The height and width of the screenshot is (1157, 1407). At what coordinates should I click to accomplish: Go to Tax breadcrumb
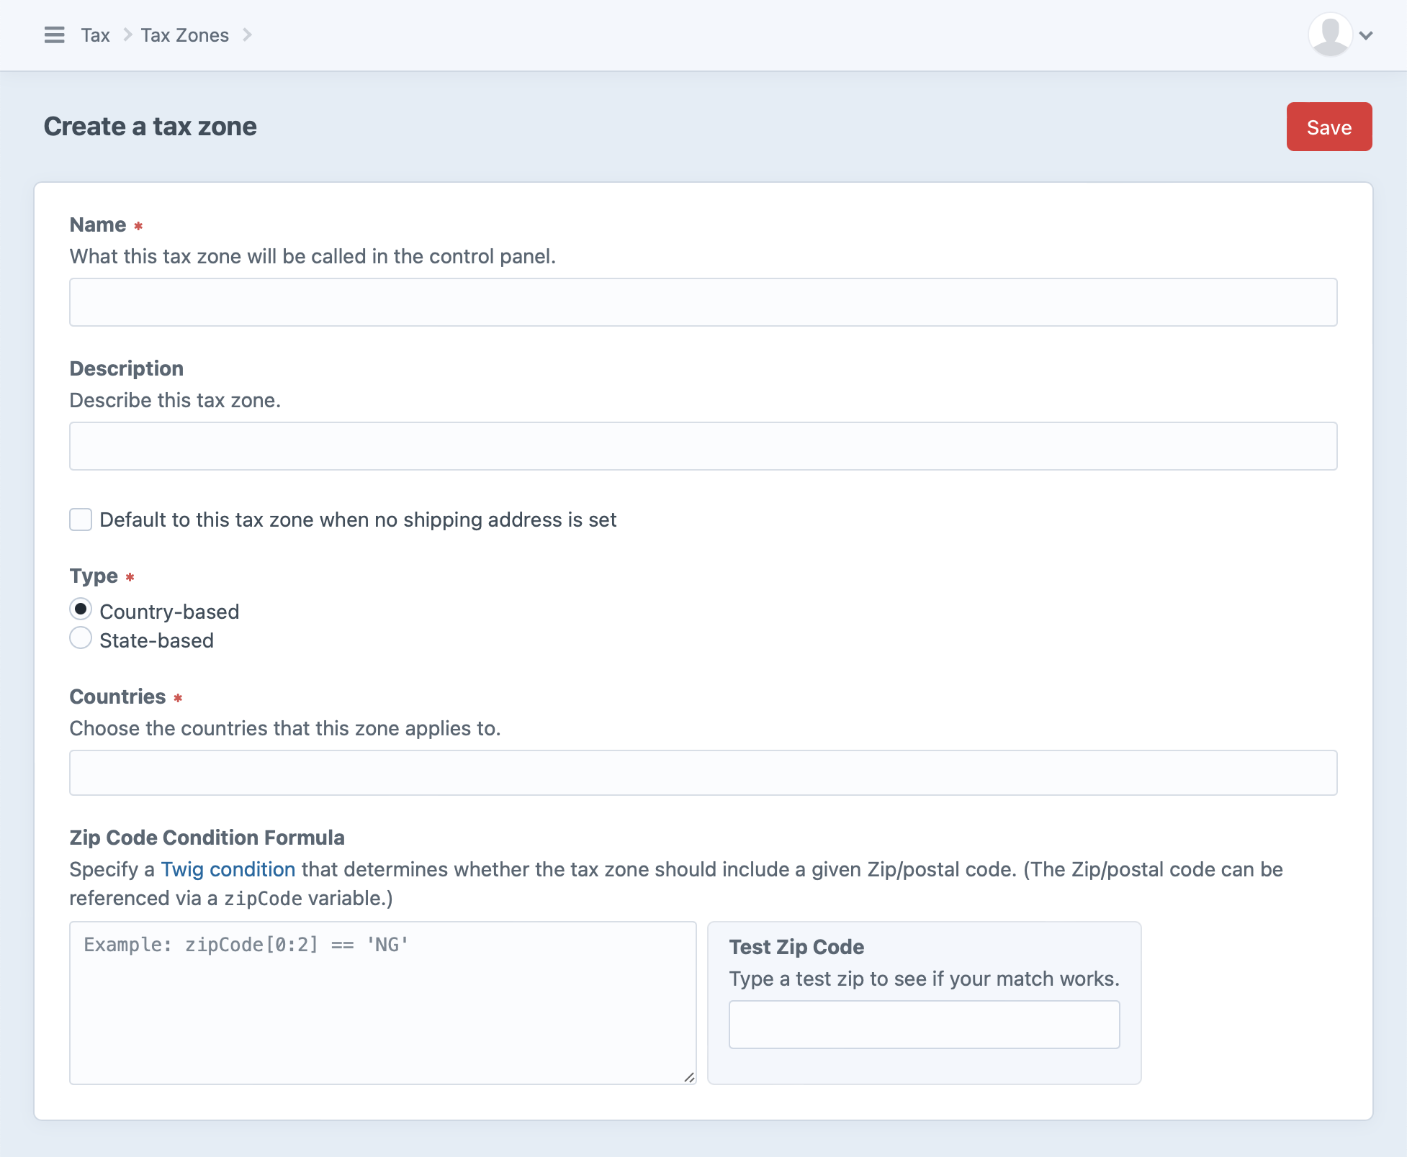coord(95,35)
